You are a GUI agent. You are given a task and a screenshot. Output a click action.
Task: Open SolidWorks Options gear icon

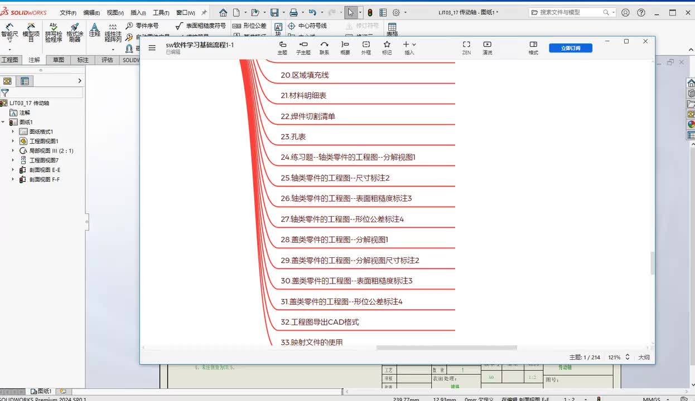pos(397,12)
